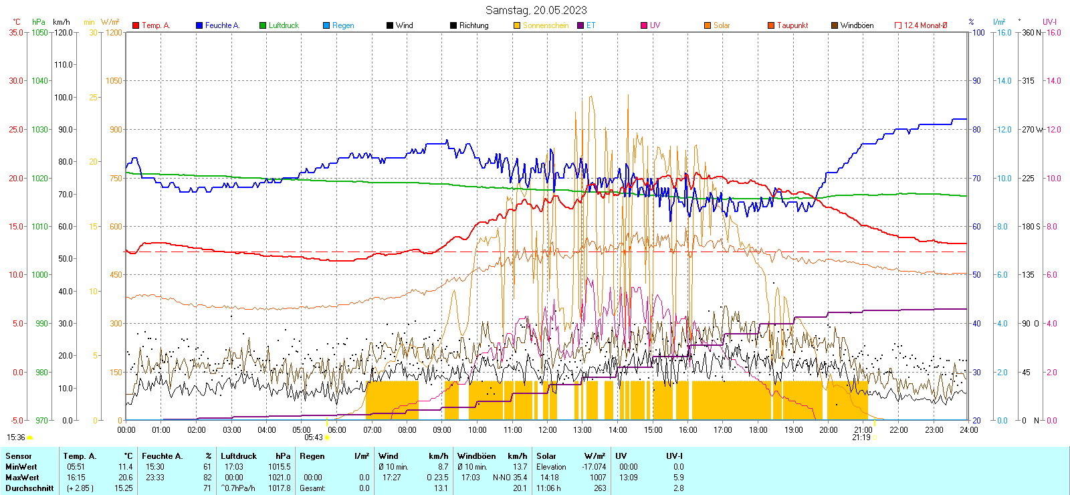Viewport: 1070px width, 495px height.
Task: Click the Richtung legend label
Action: point(473,25)
